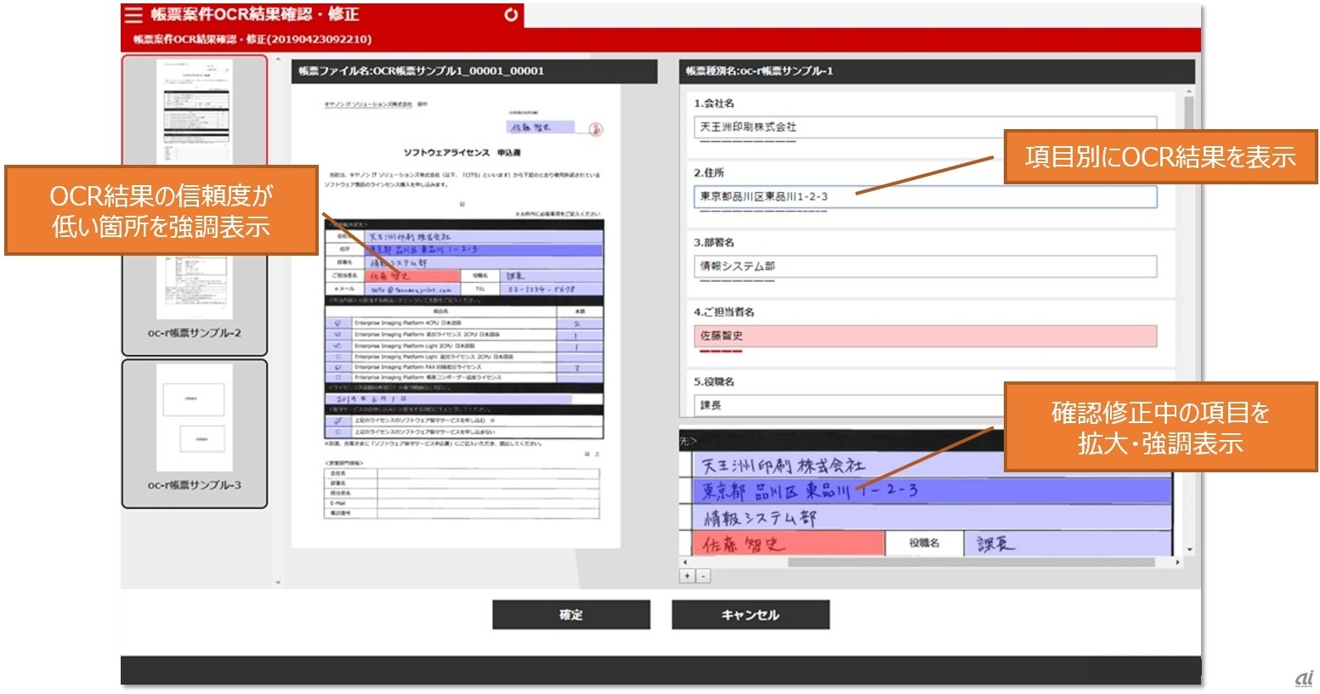Click the scroll-up arrow of the OCR field list
The width and height of the screenshot is (1320, 694).
tap(1189, 91)
